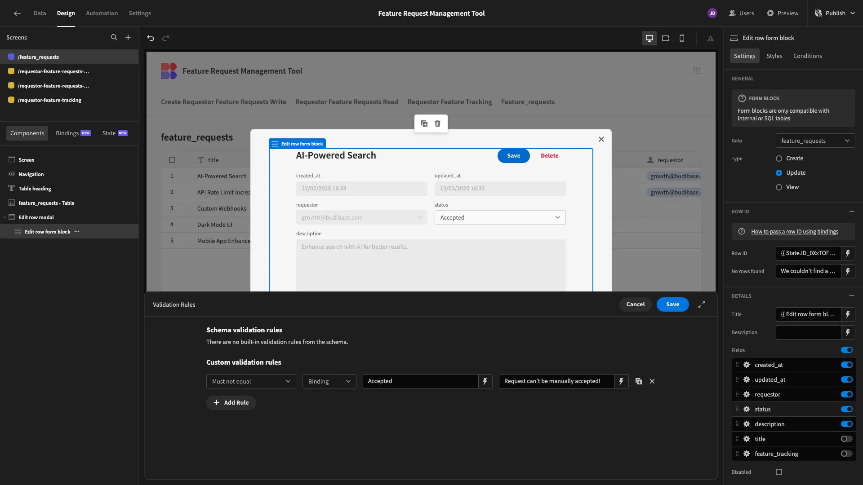Open settings gear for created_at field
Screen dimensions: 863x485
pos(747,365)
